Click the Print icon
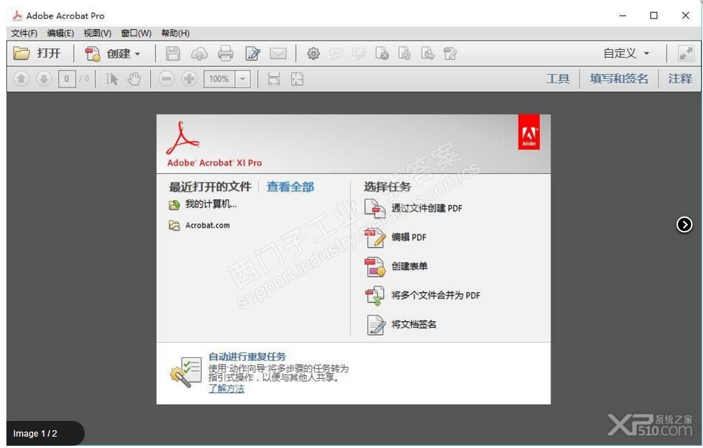Screen dimensions: 703x448 226,54
